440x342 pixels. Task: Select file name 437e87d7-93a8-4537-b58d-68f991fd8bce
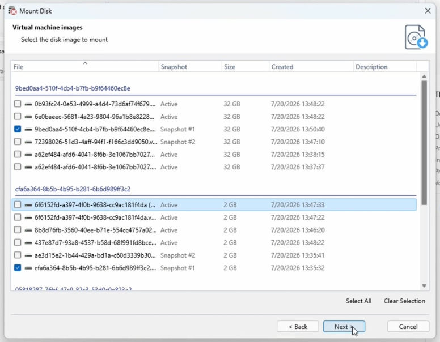pyautogui.click(x=95, y=243)
